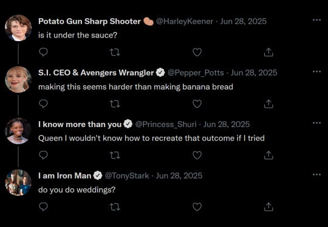Open more options on Pepper_Potts' tweet
The image size is (328, 227).
[x=316, y=71]
